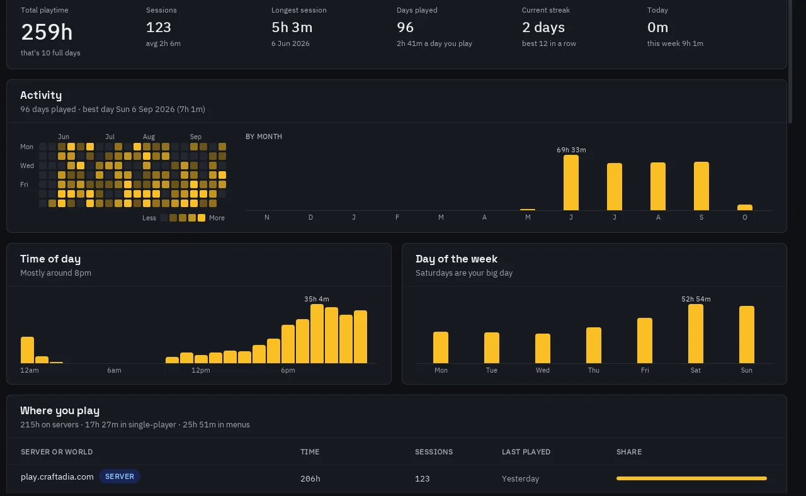Click the 12pm label on Time of day axis
Image resolution: width=806 pixels, height=496 pixels.
coord(201,370)
